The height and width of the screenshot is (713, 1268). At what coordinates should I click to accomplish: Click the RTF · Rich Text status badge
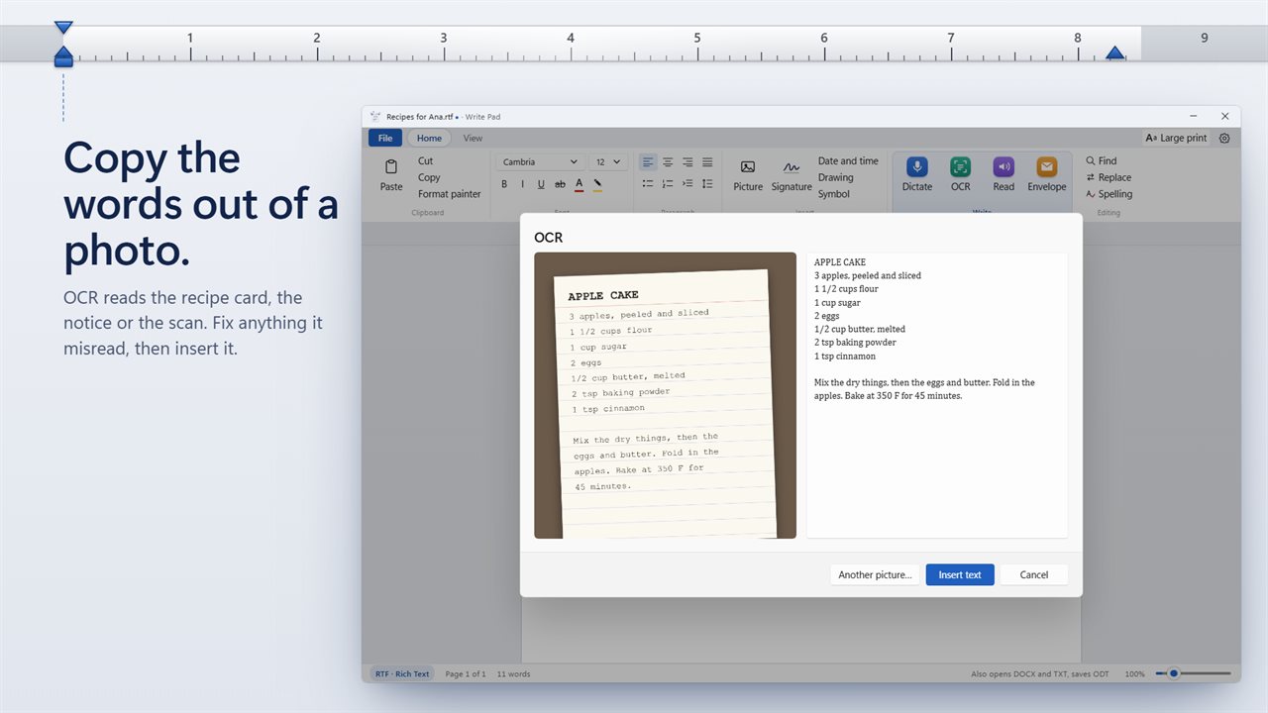coord(401,673)
